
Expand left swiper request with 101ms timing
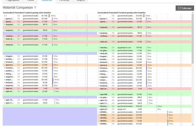pos(5,80)
